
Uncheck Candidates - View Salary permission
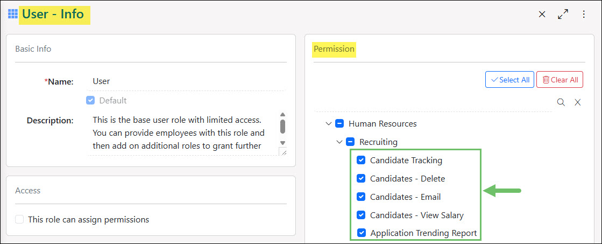coord(361,215)
